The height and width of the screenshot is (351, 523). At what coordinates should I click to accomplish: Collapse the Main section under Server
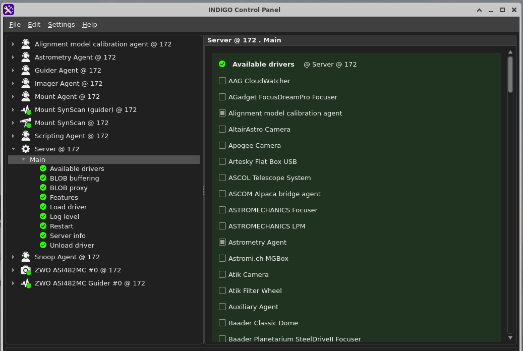[23, 159]
